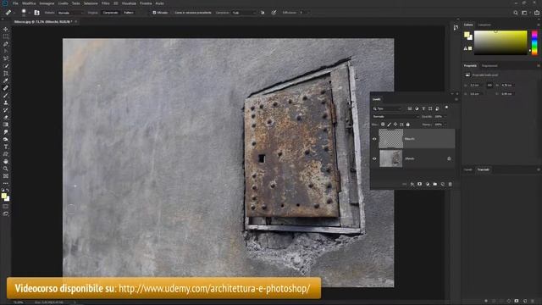Swap foreground and background colors

(8, 190)
